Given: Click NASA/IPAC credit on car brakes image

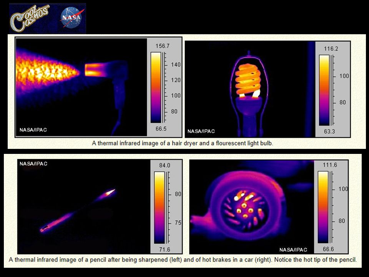Looking at the screenshot, I should click(293, 250).
